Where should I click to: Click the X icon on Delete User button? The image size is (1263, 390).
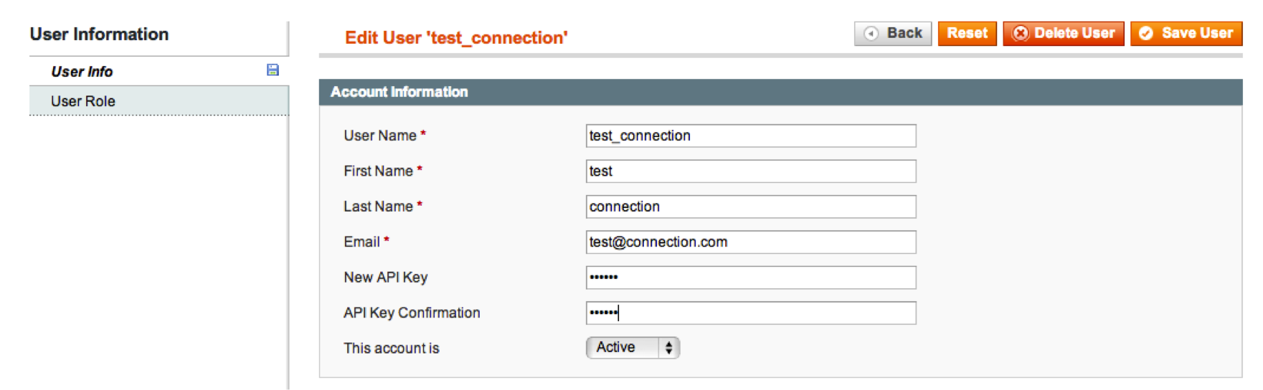click(1021, 33)
